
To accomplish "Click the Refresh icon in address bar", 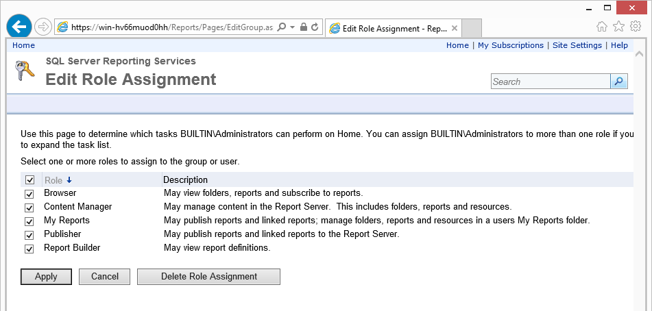I will click(315, 27).
